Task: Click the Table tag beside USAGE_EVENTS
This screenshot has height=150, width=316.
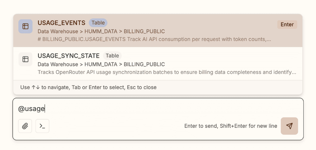Action: [98, 23]
